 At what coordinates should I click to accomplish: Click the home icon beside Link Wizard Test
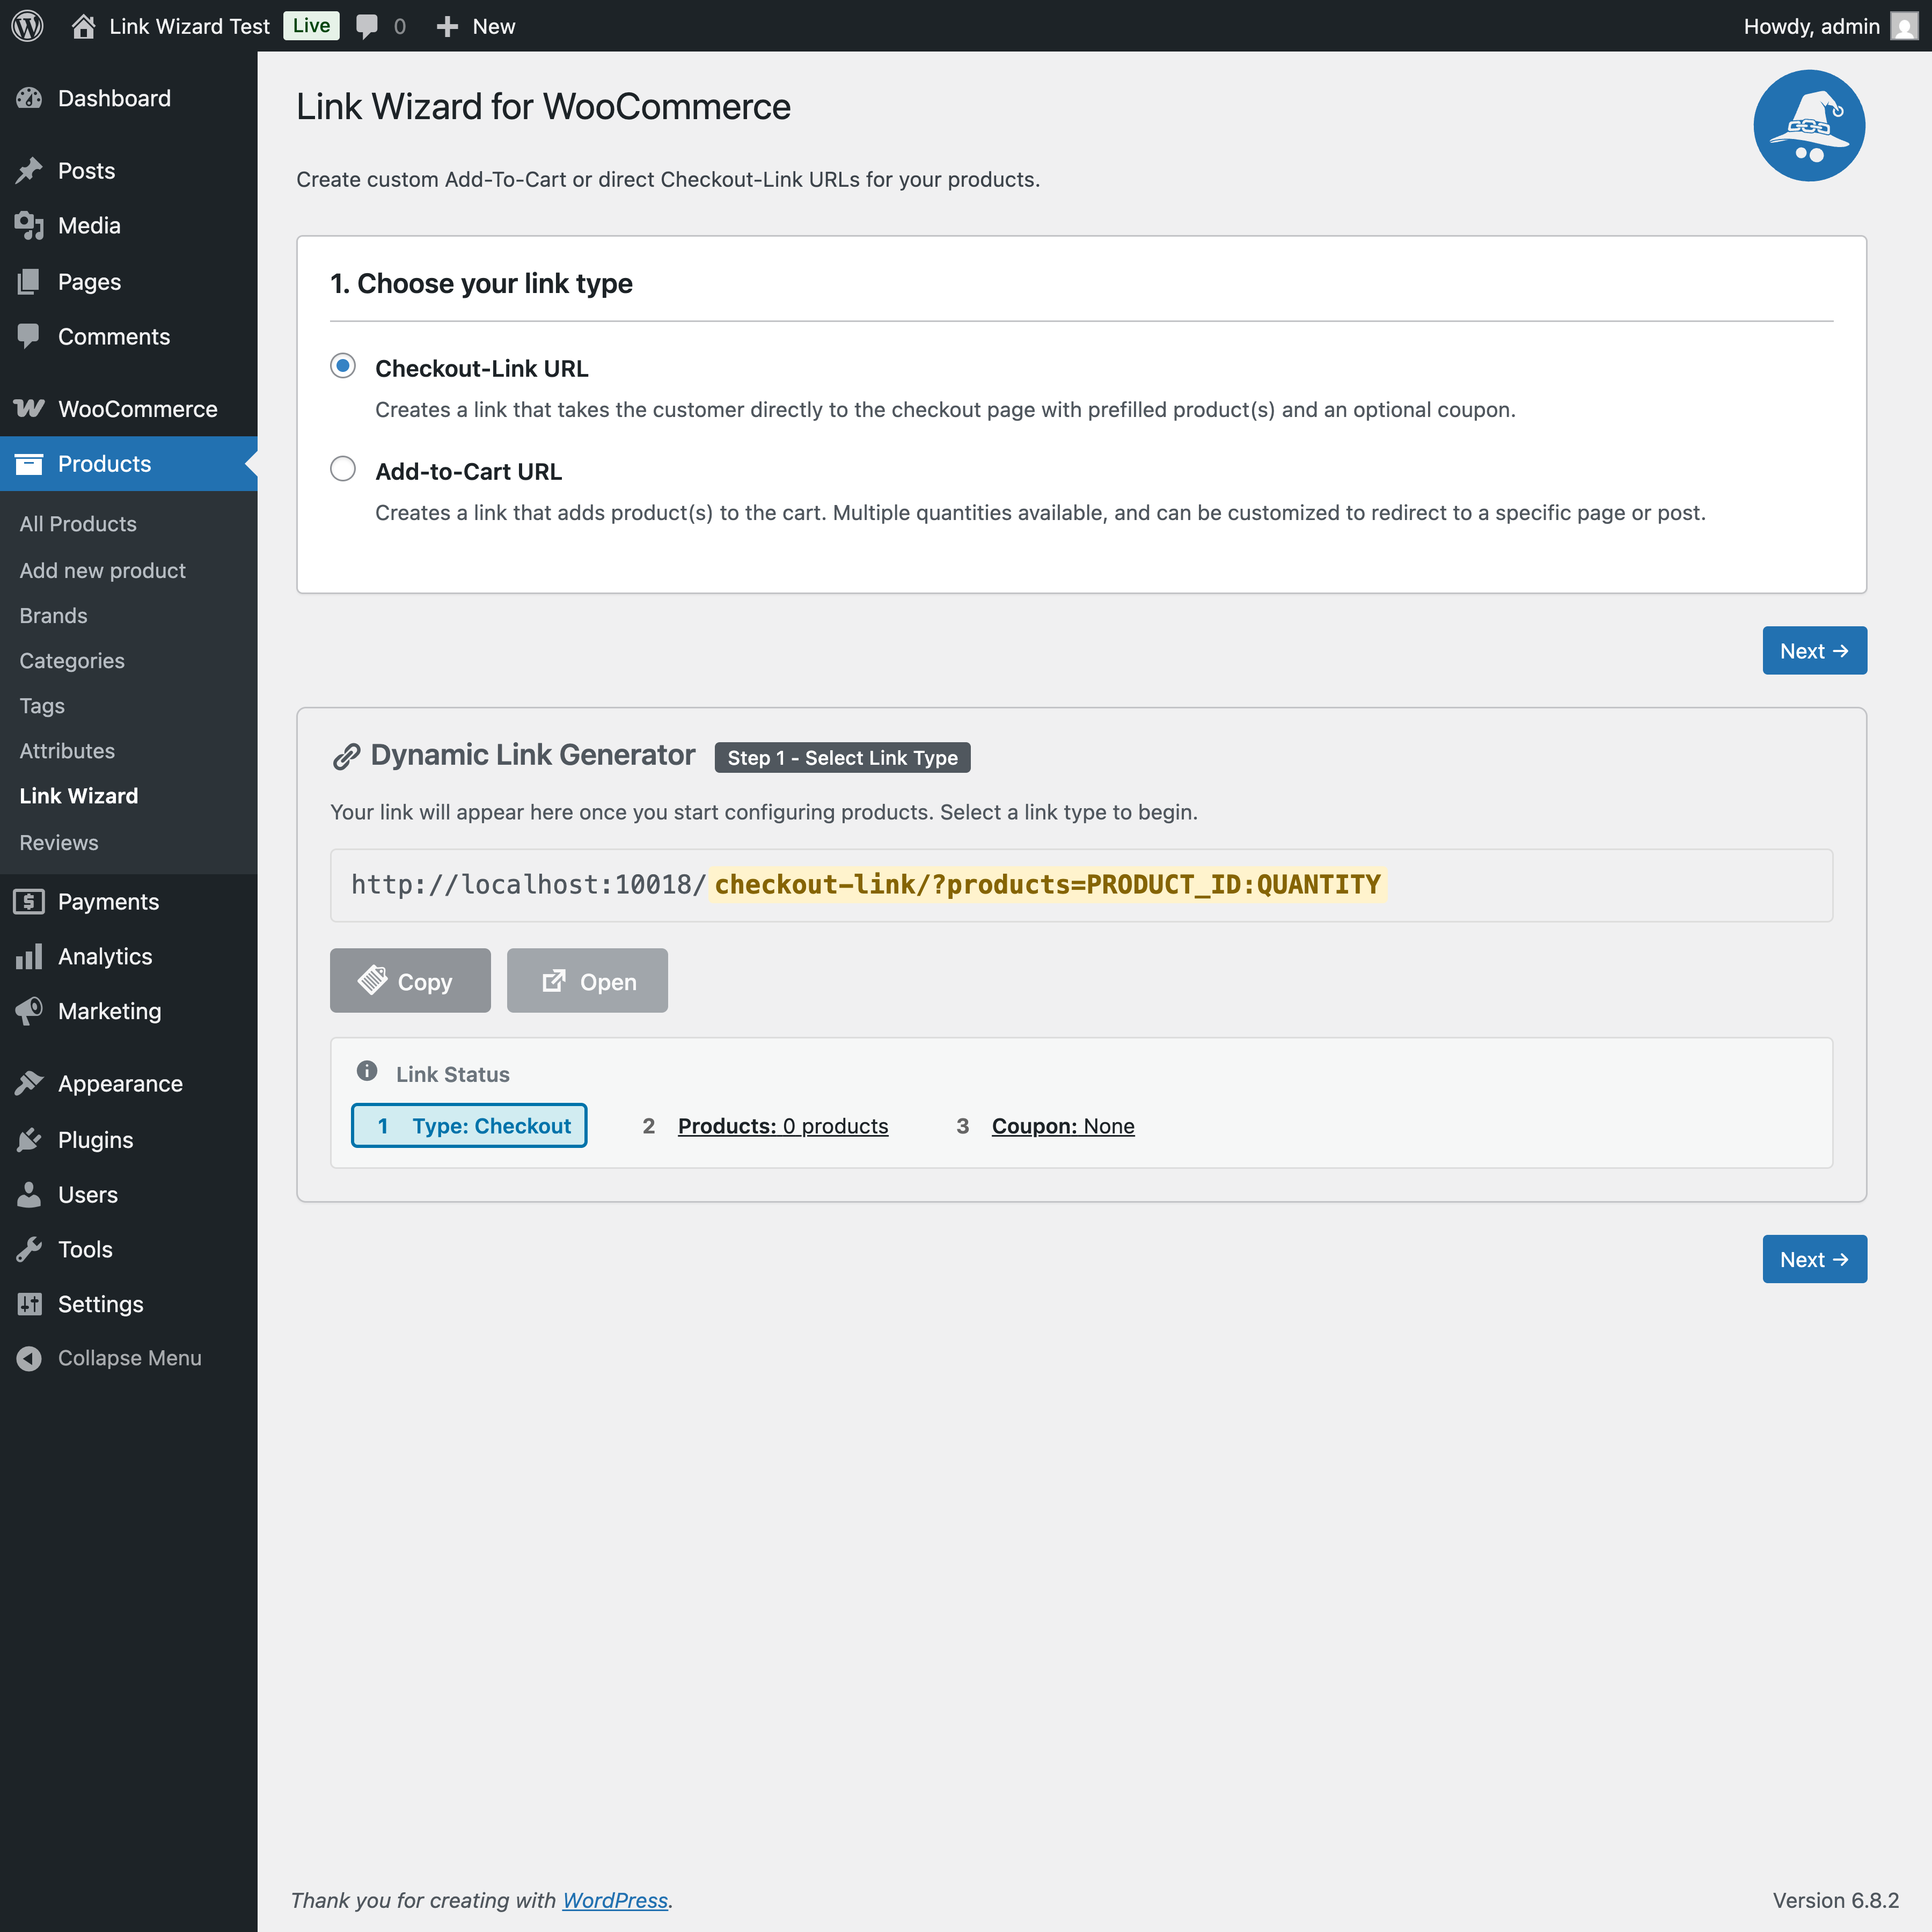tap(84, 26)
